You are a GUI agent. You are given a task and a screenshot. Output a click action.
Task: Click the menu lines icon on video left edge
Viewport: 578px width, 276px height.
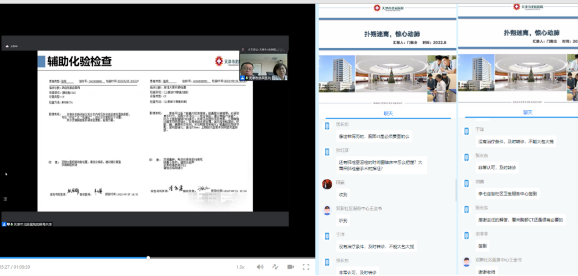point(5,199)
